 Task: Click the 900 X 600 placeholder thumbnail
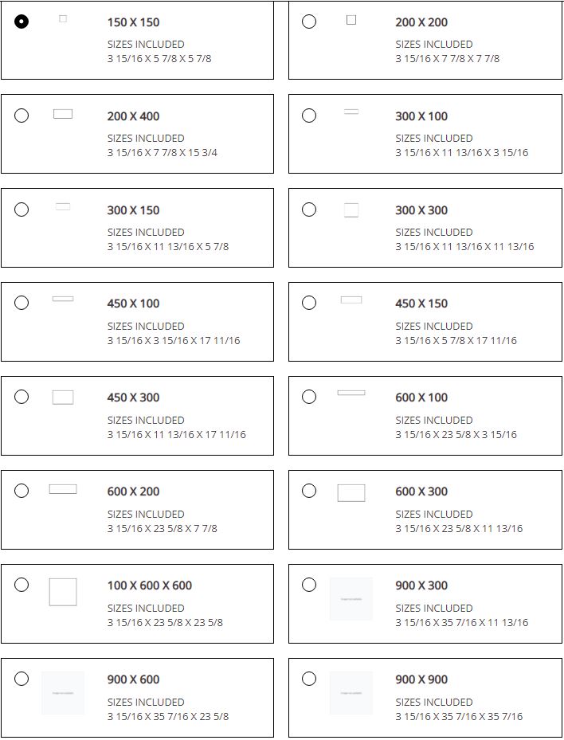63,693
